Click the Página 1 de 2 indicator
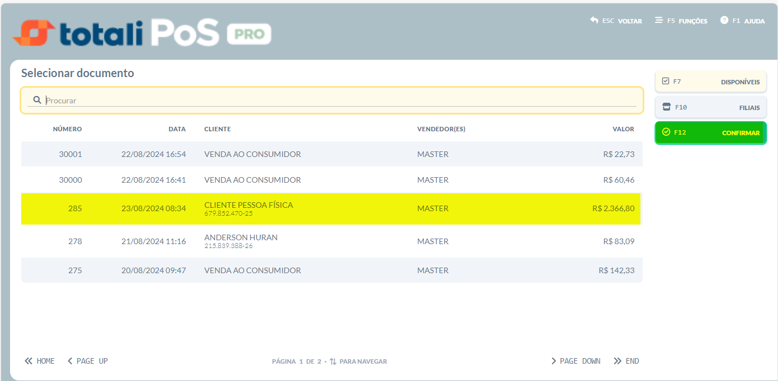Screen dimensions: 778x381 click(297, 361)
